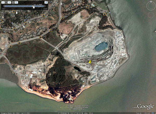This screenshot has width=156, height=114.
Task: Zoom in the historical timeline range
Action: pyautogui.click(x=17, y=2)
